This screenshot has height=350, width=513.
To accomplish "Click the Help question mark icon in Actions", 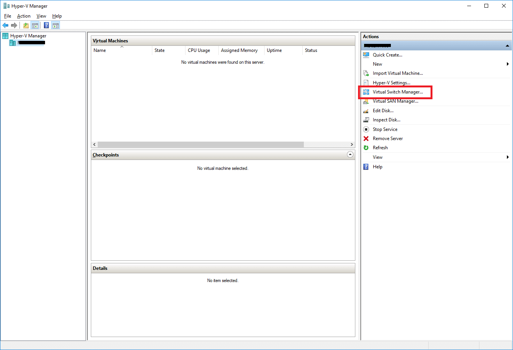I will coord(366,167).
